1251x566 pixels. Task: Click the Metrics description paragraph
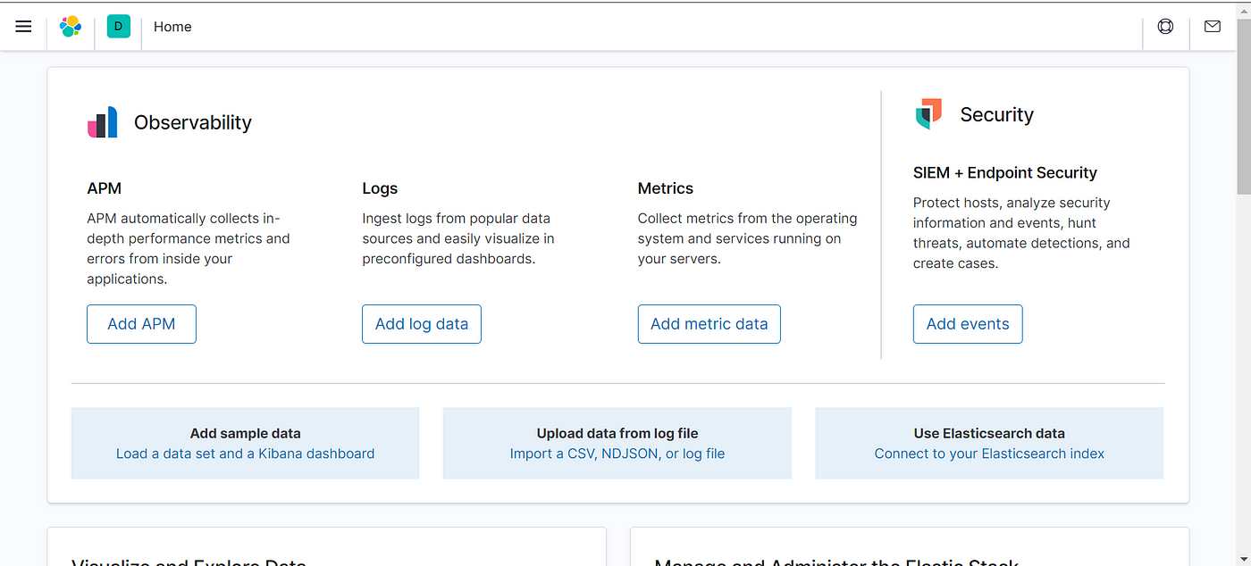click(747, 238)
